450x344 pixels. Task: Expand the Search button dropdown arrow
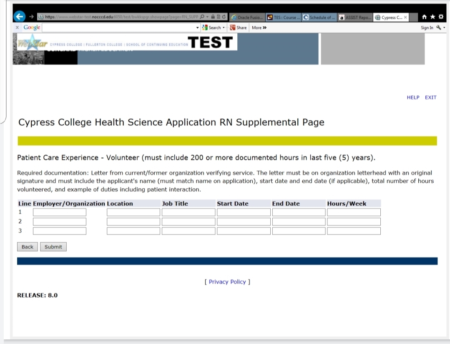coord(224,28)
